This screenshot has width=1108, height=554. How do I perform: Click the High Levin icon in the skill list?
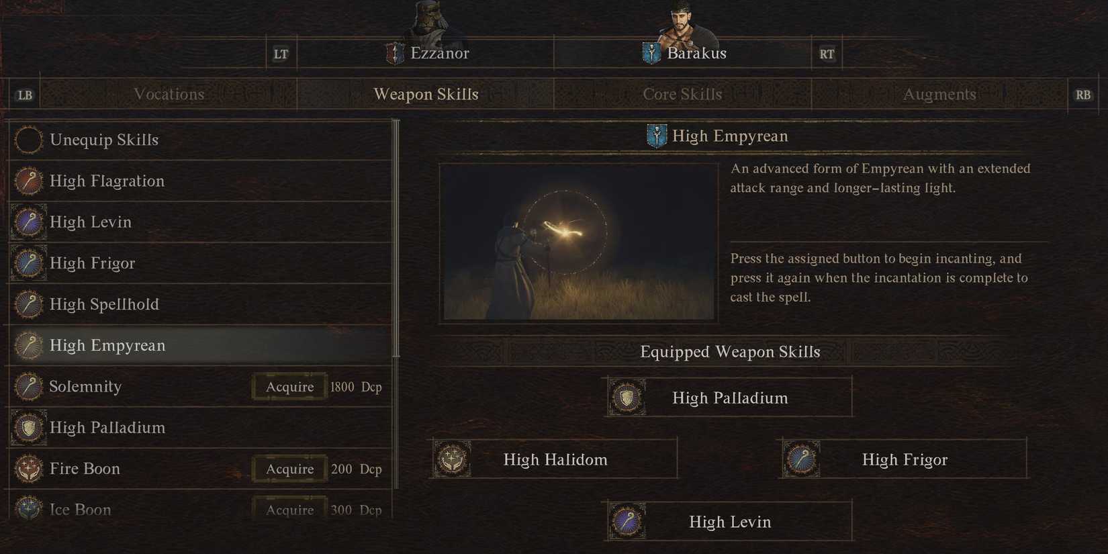pyautogui.click(x=28, y=222)
